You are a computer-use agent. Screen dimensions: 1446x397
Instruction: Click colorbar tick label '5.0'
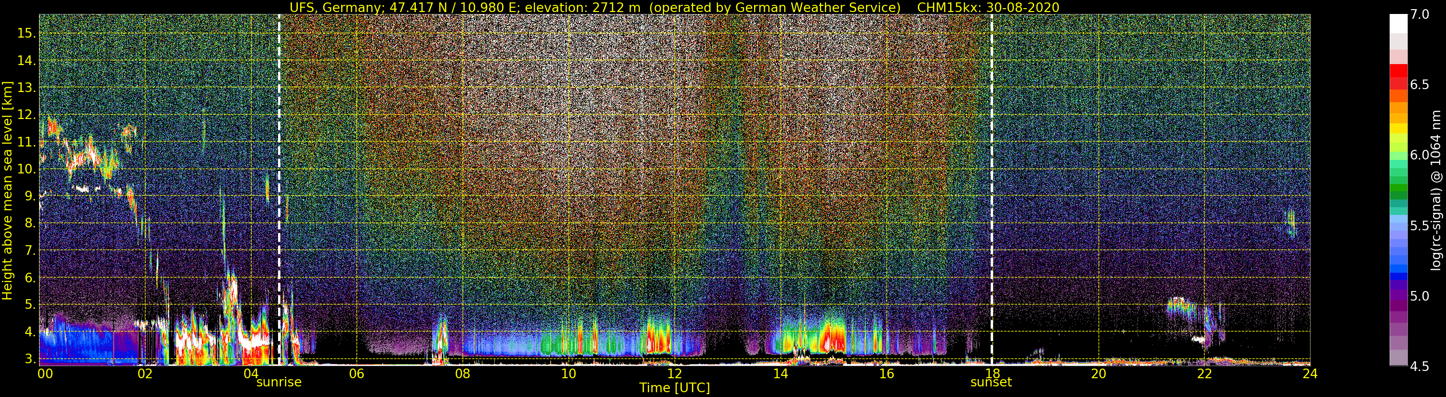[1419, 296]
